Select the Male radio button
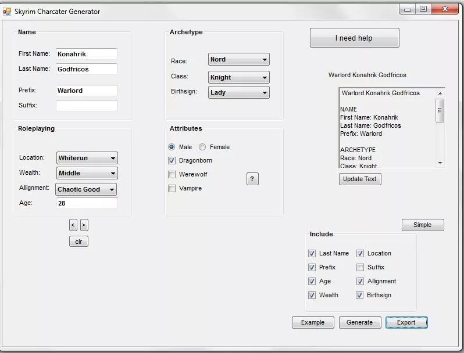Screen dimensions: 464x353 172,147
